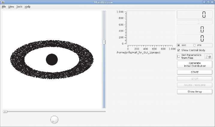Open the Tools menu
Image resolution: width=215 pixels, height=127 pixels.
pos(19,7)
